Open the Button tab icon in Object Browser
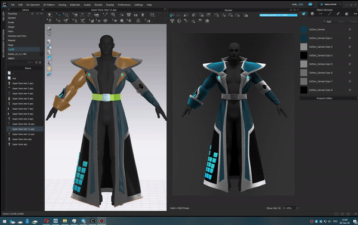This screenshot has height=225, width=358. (312, 14)
